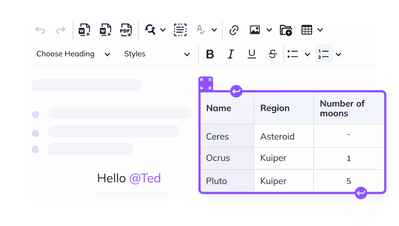The image size is (399, 226).
Task: Insert a link using chain icon
Action: pyautogui.click(x=234, y=30)
